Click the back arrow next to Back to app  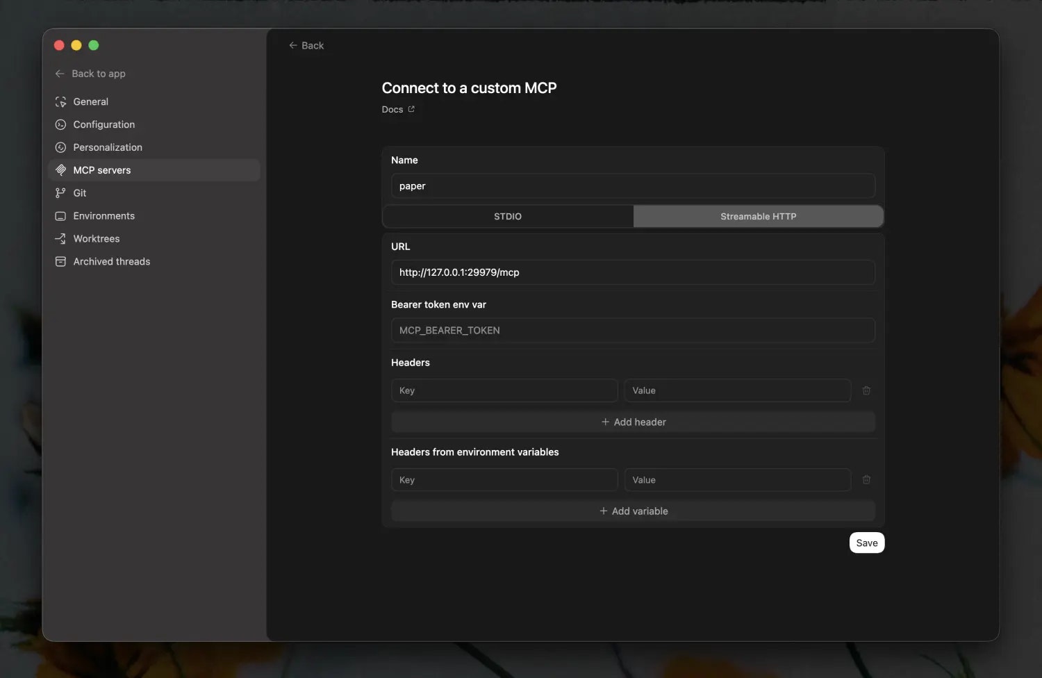click(x=60, y=74)
